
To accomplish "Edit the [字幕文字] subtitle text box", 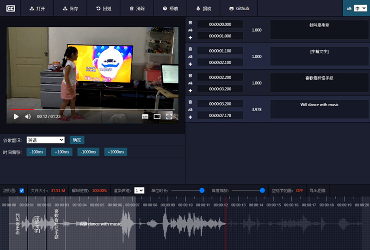I will coord(319,56).
